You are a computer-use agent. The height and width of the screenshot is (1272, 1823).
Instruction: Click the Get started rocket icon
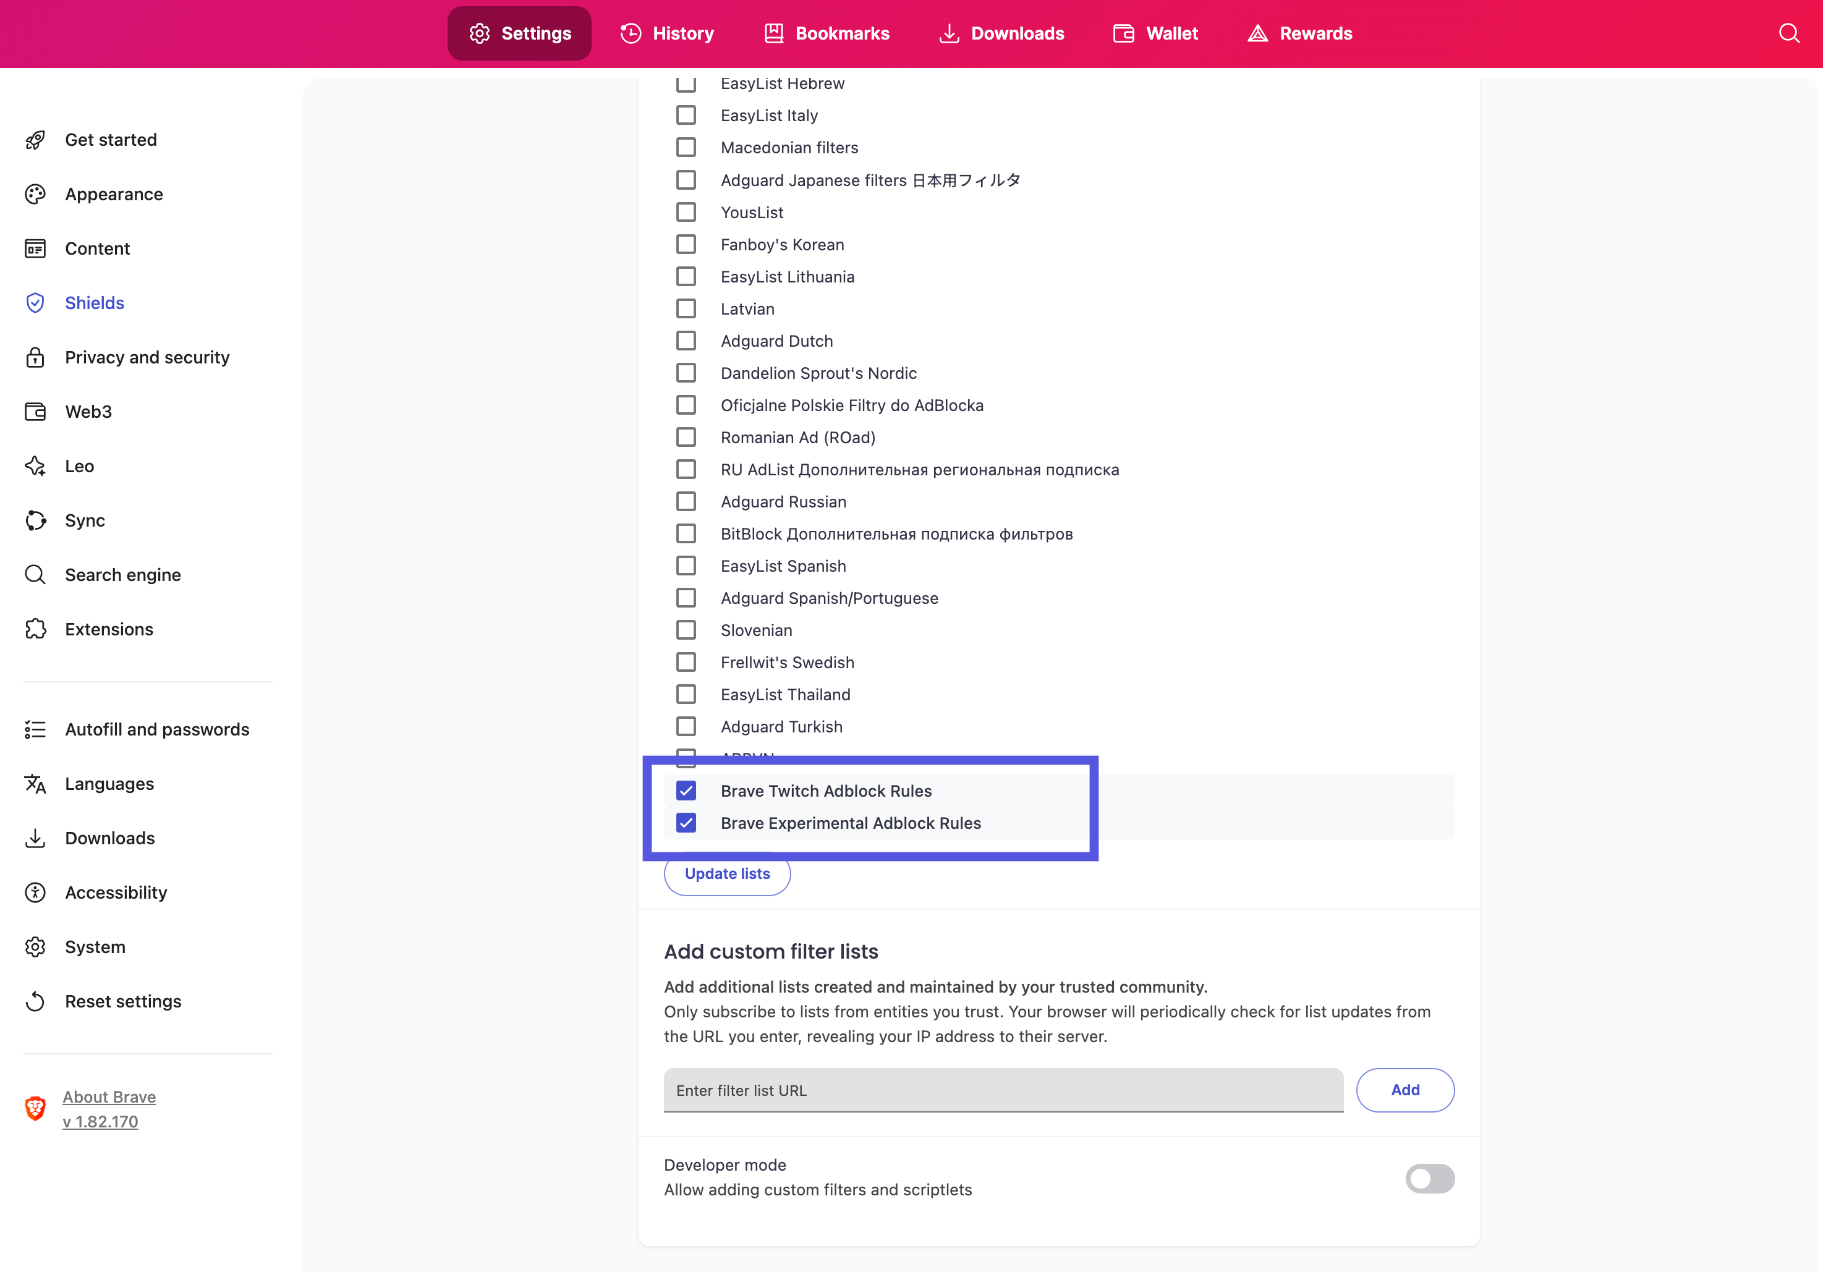click(x=35, y=140)
